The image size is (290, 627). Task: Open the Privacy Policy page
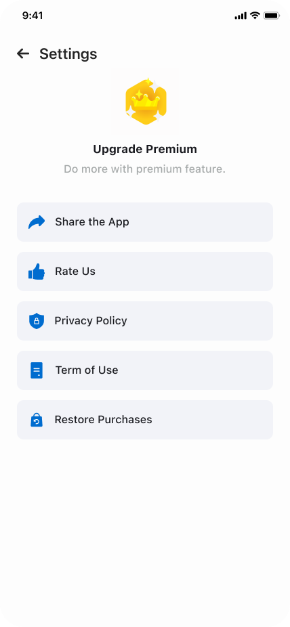click(x=145, y=321)
